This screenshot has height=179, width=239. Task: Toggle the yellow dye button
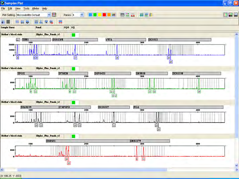100,15
